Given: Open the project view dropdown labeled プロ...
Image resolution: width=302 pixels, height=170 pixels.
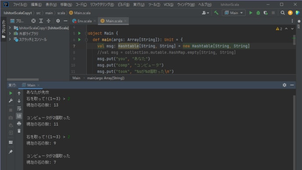Looking at the screenshot, I should (17, 21).
